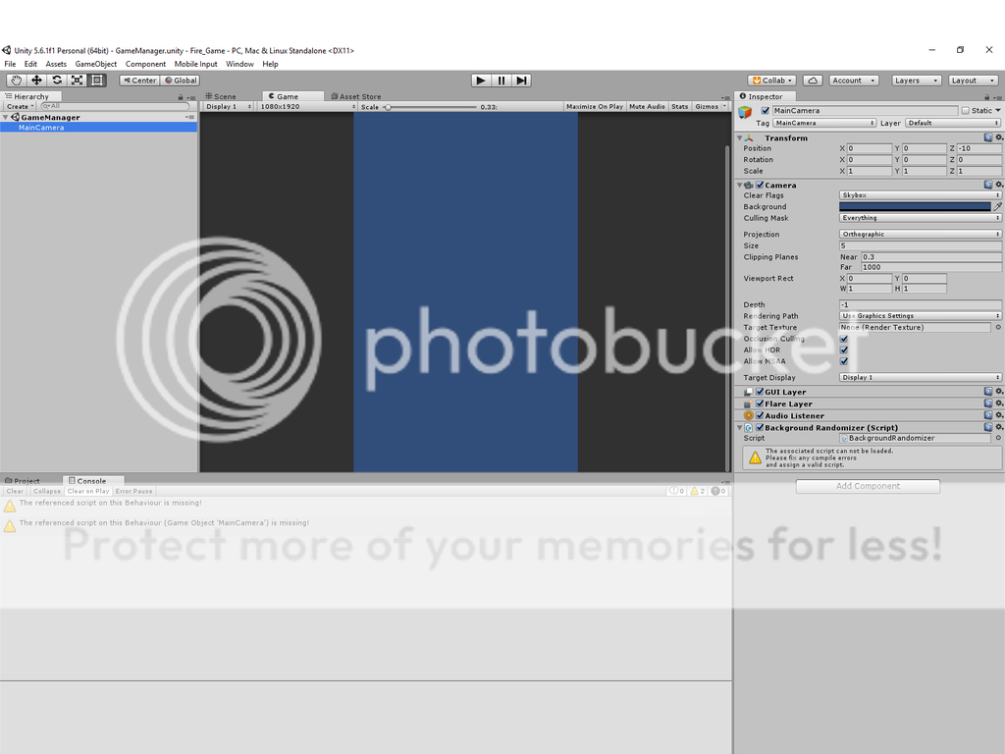This screenshot has height=754, width=1005.
Task: Select the Move tool
Action: 36,81
